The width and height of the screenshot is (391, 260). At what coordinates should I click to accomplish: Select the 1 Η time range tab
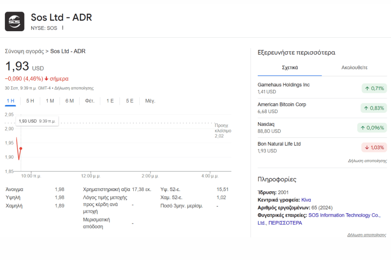[x=10, y=101]
